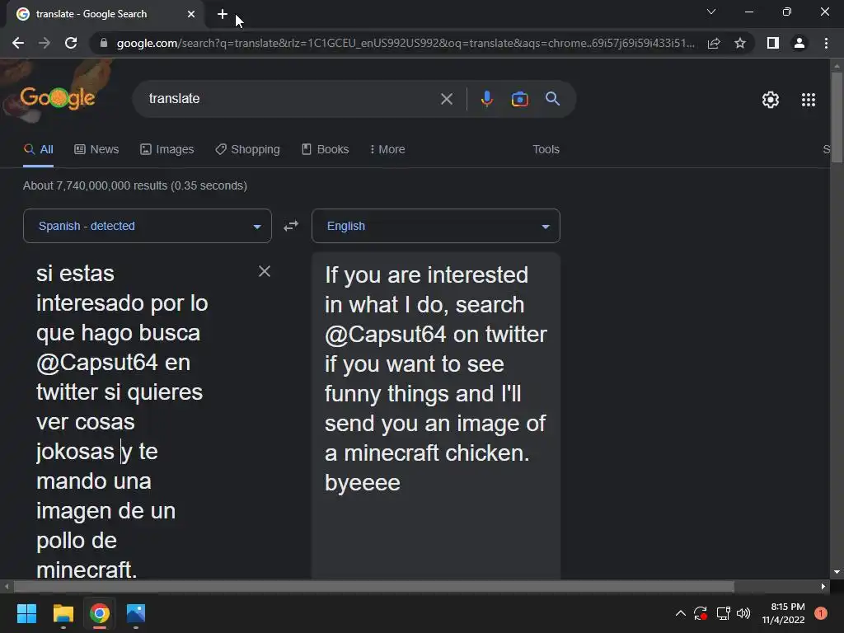Image resolution: width=844 pixels, height=633 pixels.
Task: Open network tray icon
Action: 723,613
